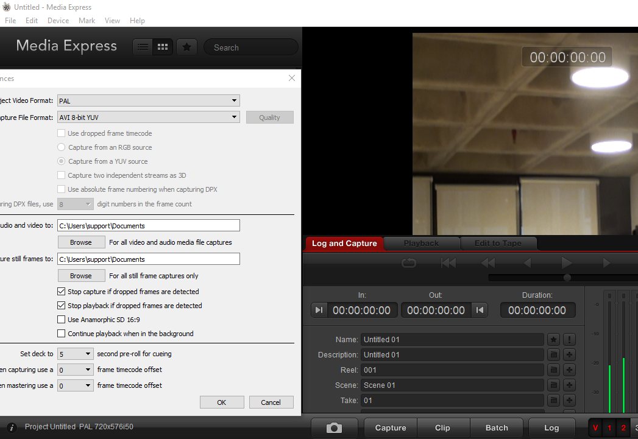The image size is (638, 439).
Task: Open the View menu
Action: pyautogui.click(x=112, y=20)
